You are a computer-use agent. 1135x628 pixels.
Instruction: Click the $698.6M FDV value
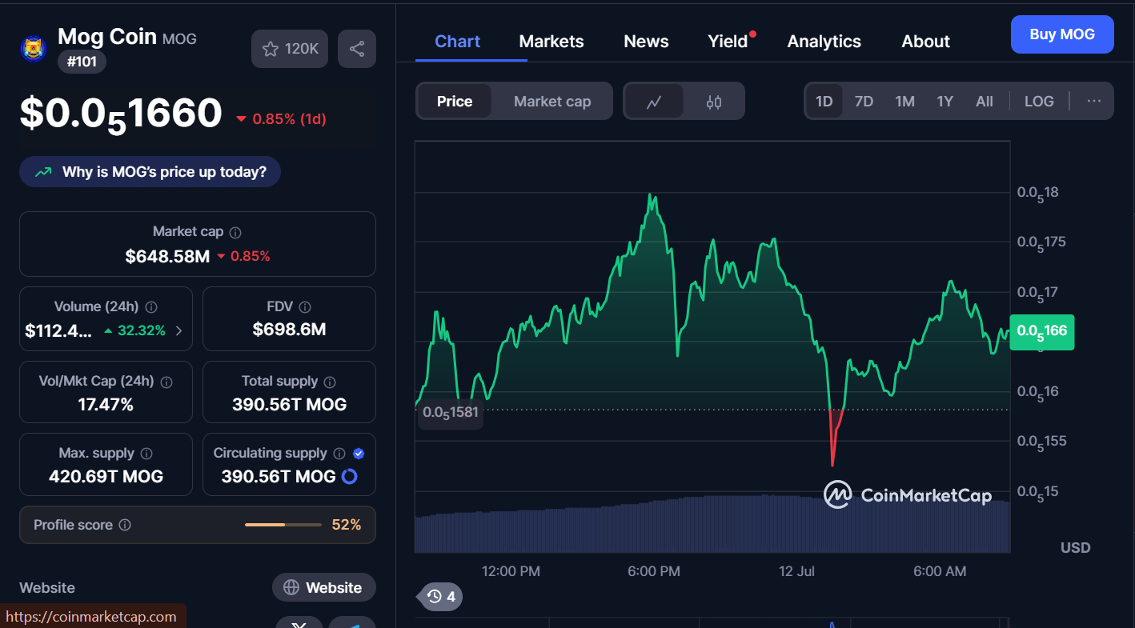(x=289, y=330)
